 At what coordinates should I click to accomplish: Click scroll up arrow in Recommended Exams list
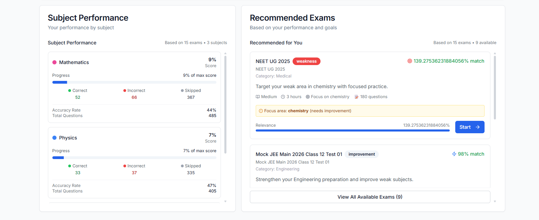click(x=495, y=54)
